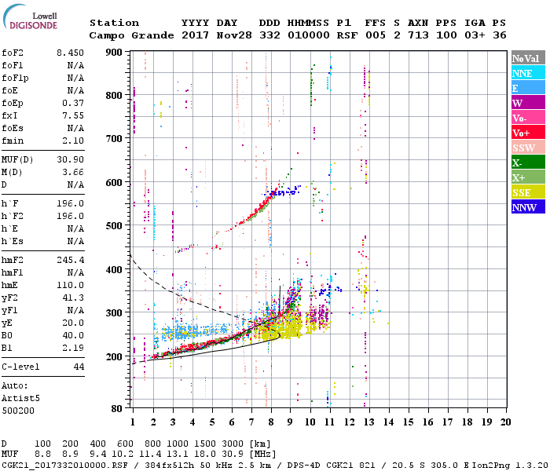The image size is (550, 471).
Task: Click the 8 MHz frequency axis label
Action: pyautogui.click(x=271, y=422)
